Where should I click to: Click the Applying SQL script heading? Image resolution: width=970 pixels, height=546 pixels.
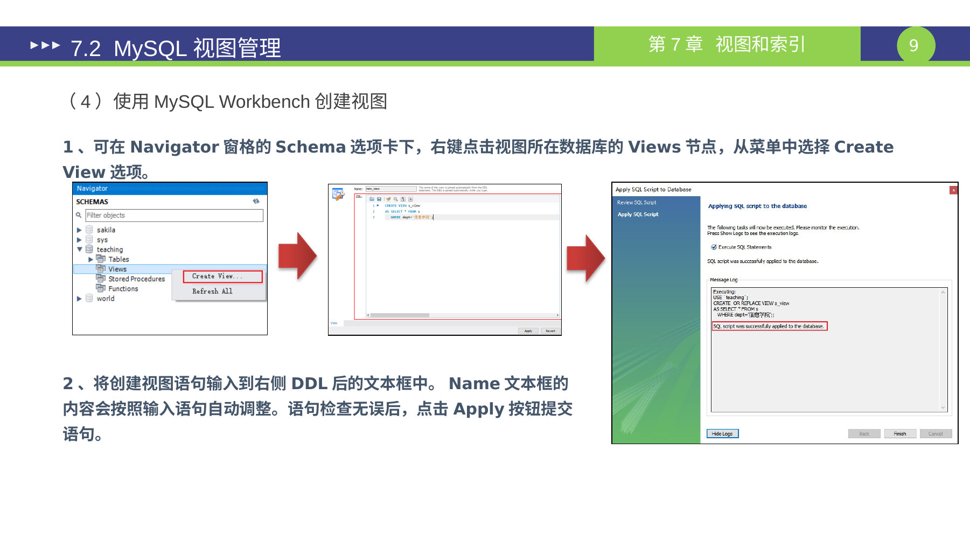pos(757,206)
